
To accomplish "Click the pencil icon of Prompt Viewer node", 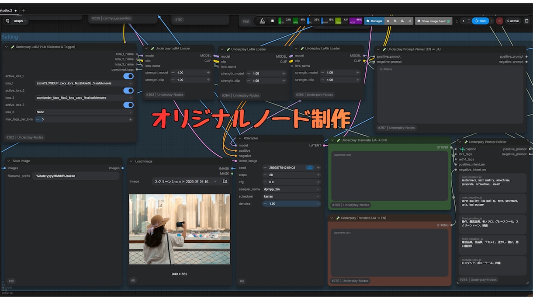I will click(384, 49).
